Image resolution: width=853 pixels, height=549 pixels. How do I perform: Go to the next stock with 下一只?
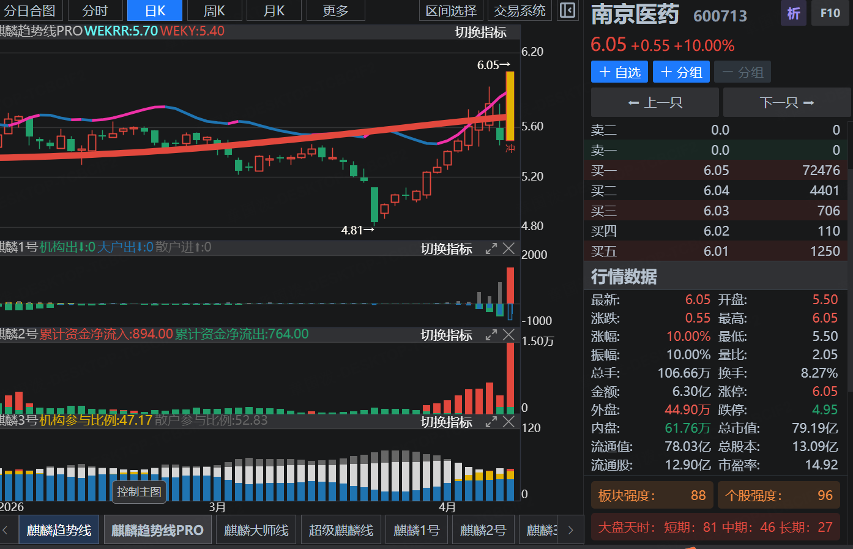click(x=786, y=103)
